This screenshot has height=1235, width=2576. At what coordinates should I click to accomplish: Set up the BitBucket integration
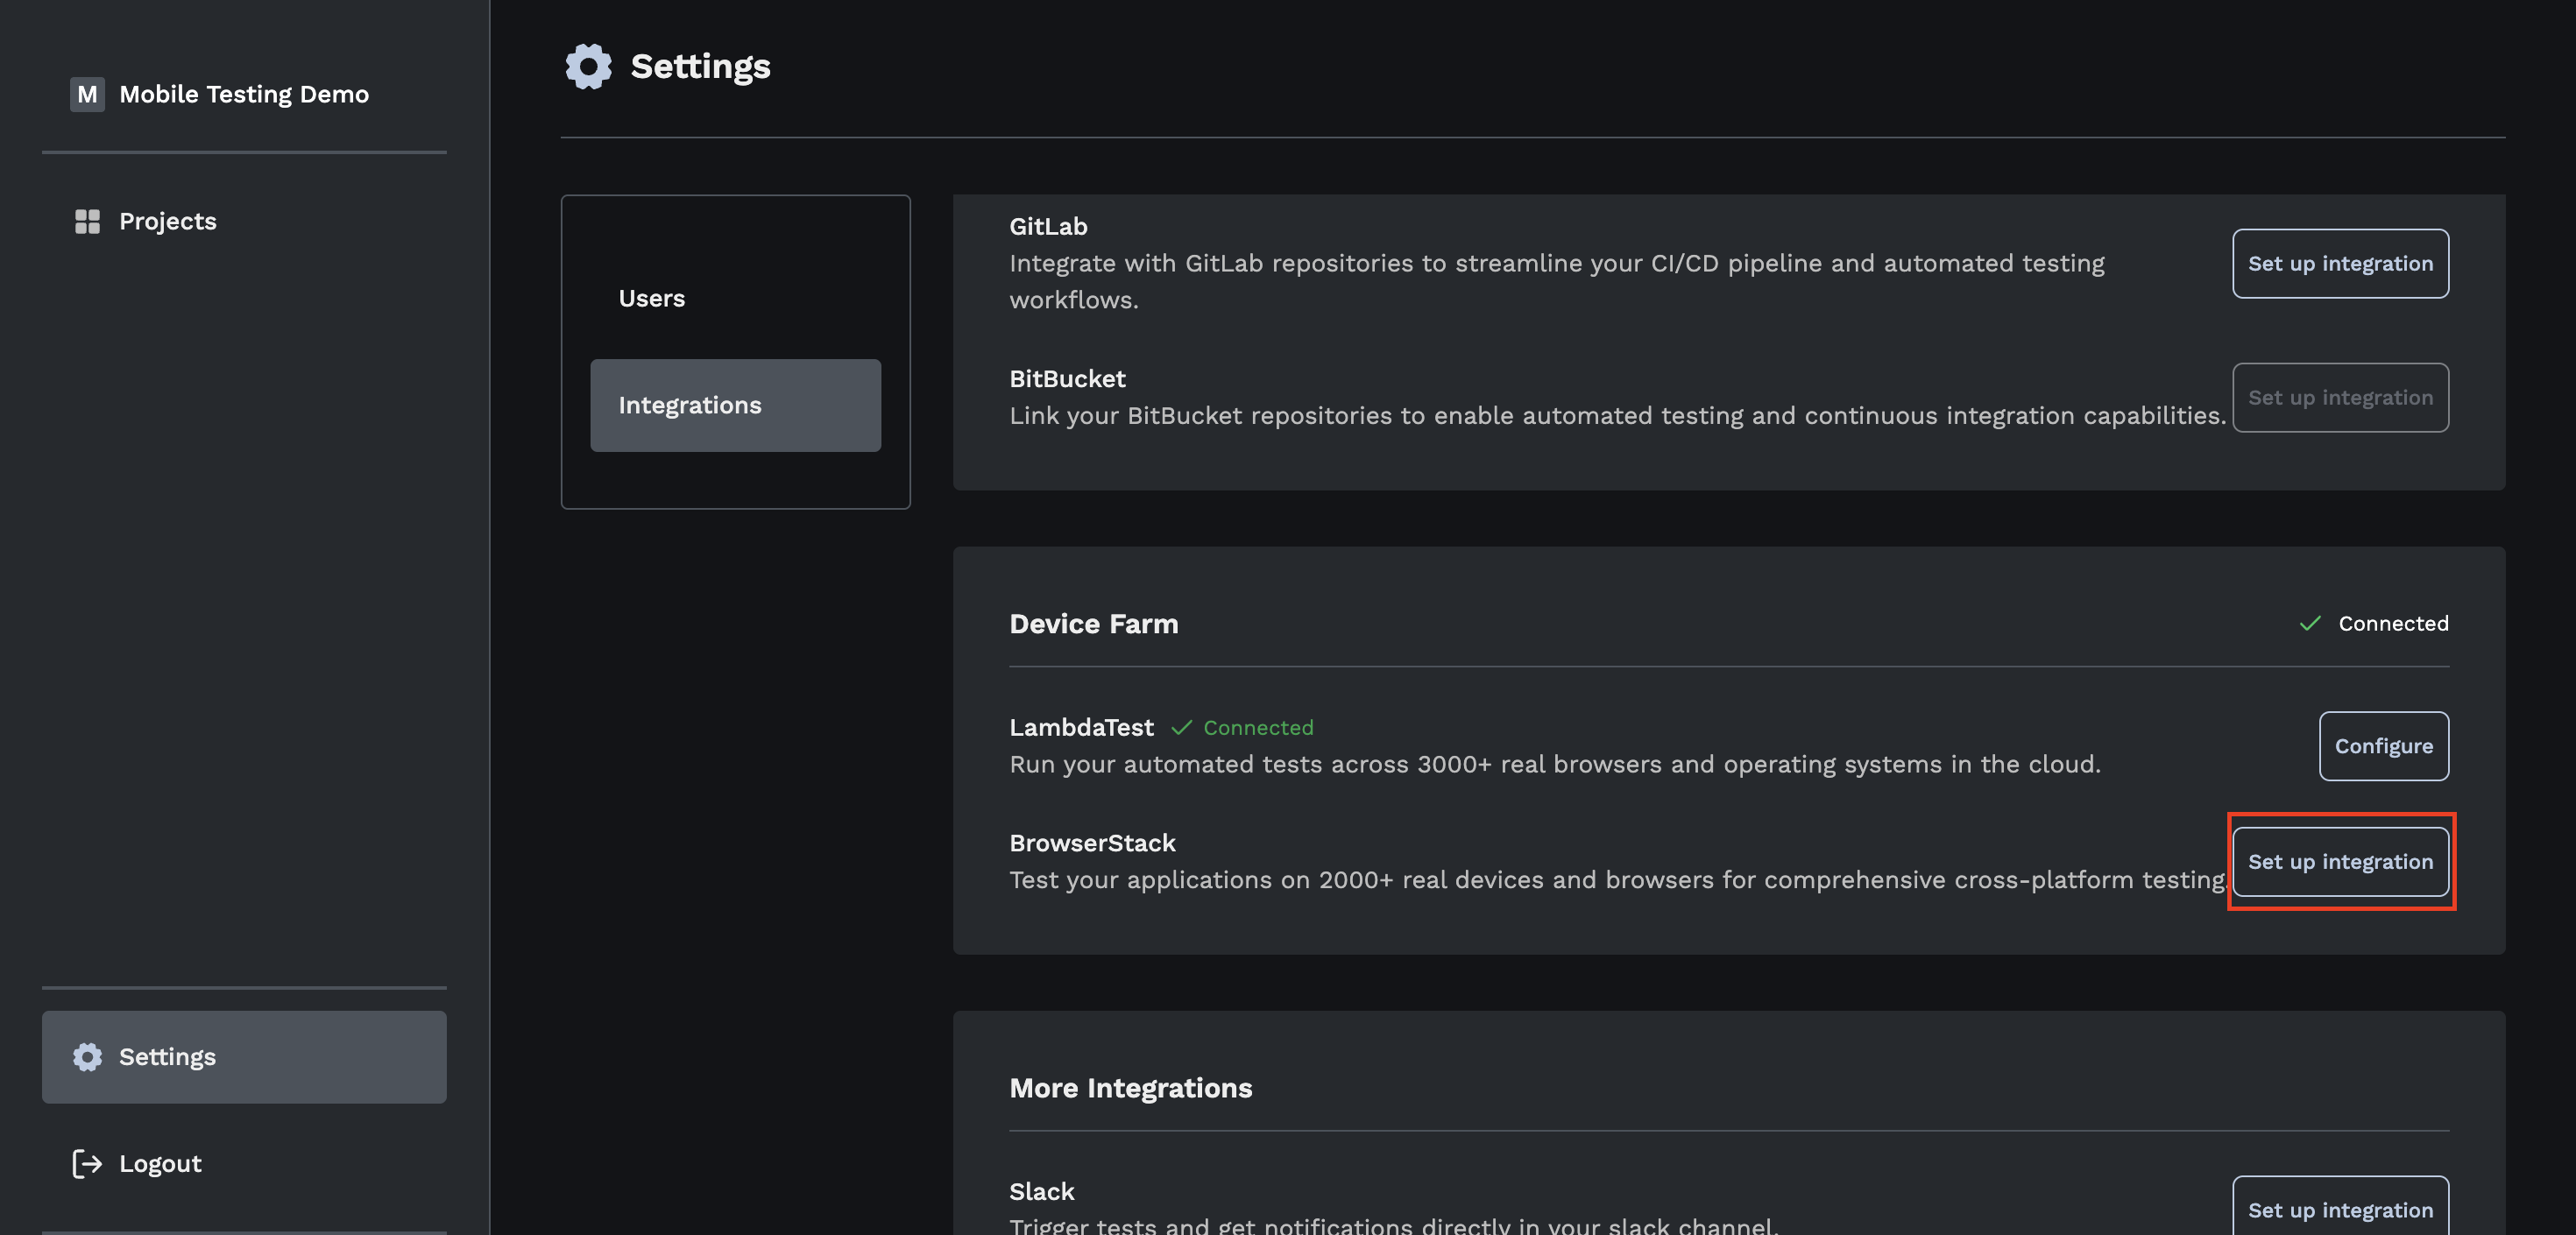click(2339, 397)
